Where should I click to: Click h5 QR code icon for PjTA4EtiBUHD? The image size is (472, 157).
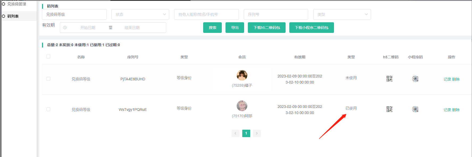click(x=389, y=79)
